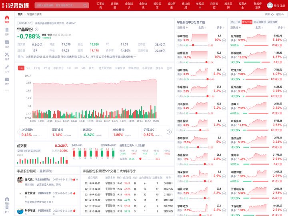Open the 帮助 help icon in the sidebar
This screenshot has width=288, height=216.
[x=7, y=199]
